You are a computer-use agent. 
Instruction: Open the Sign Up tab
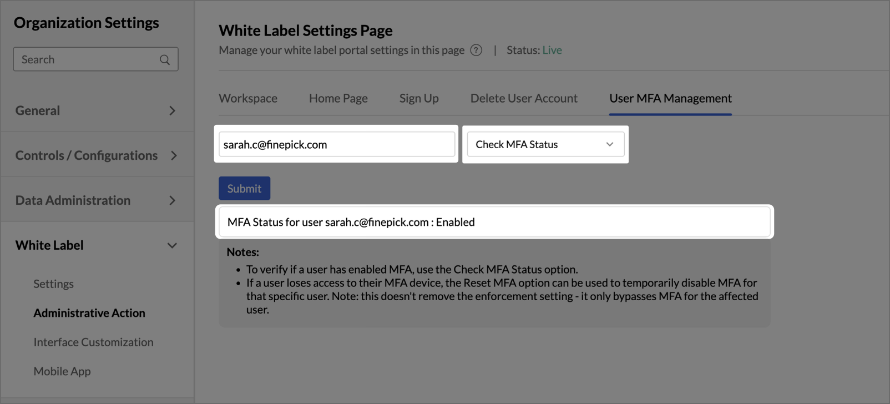419,98
